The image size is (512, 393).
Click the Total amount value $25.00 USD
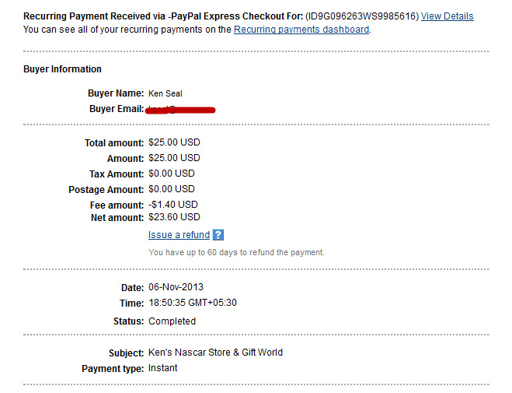[174, 142]
